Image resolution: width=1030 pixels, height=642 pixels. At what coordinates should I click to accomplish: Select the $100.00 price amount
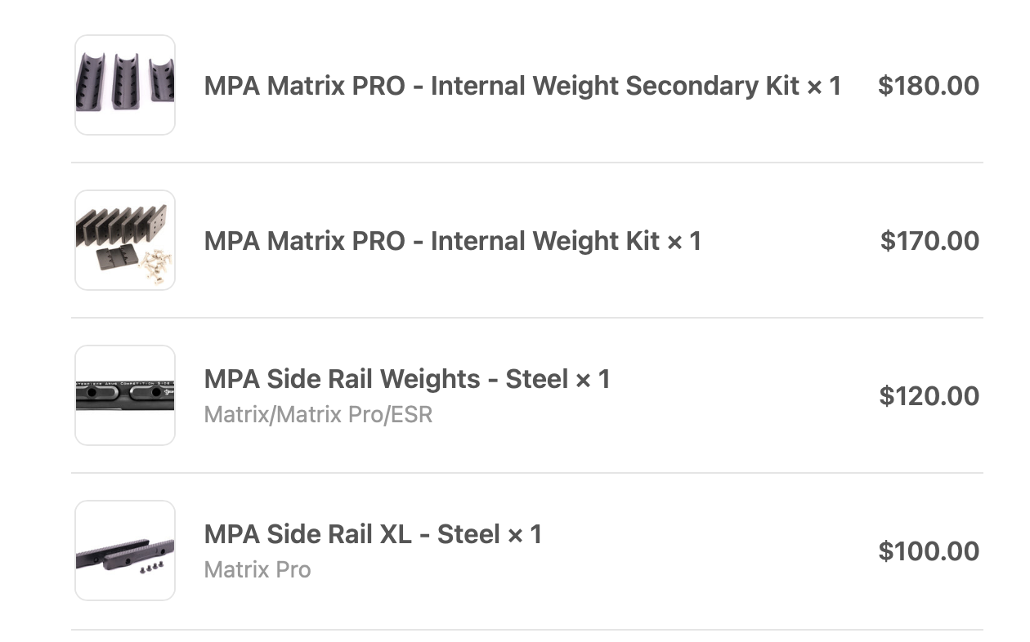[929, 551]
